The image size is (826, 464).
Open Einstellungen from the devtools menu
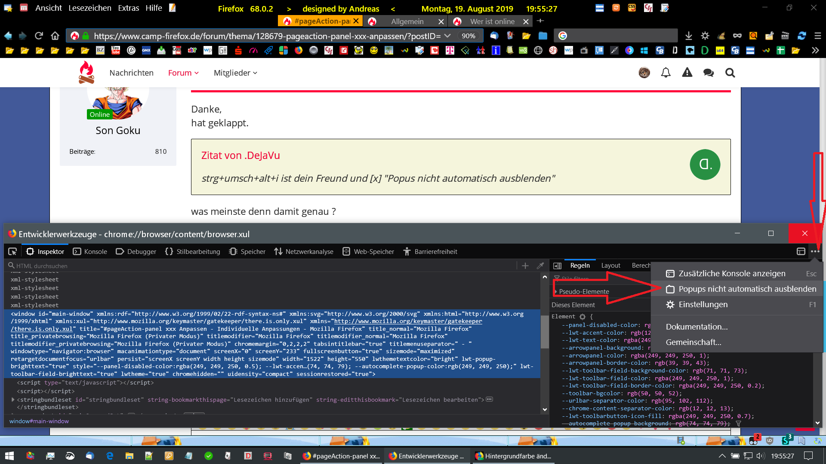click(x=703, y=305)
